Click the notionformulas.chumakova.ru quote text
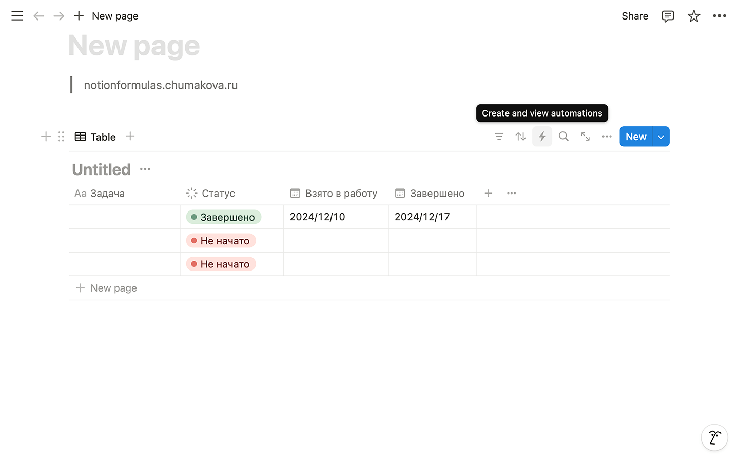Viewport: 739px width, 462px height. tap(161, 85)
